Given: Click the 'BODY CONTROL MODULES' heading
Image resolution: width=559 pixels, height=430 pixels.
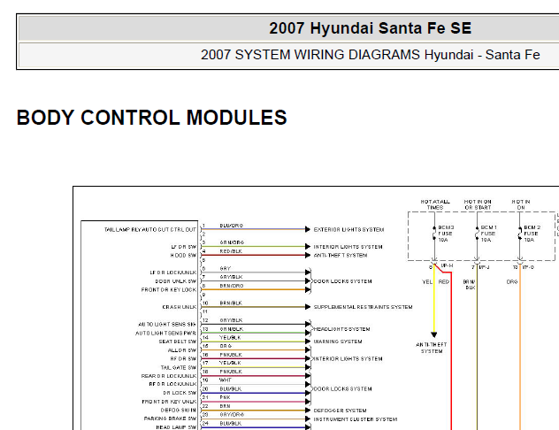Looking at the screenshot, I should click(151, 118).
